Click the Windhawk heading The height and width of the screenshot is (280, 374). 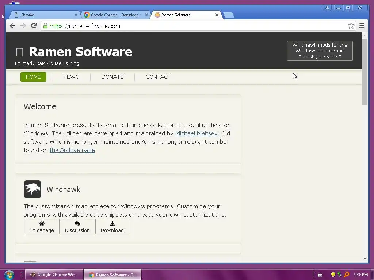(x=64, y=190)
